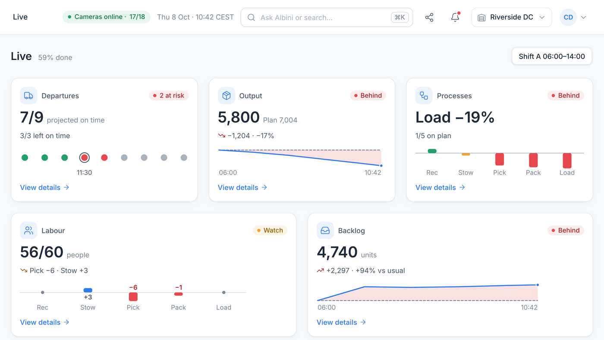Click the Departures truck icon
Viewport: 604px width, 340px height.
pyautogui.click(x=28, y=96)
